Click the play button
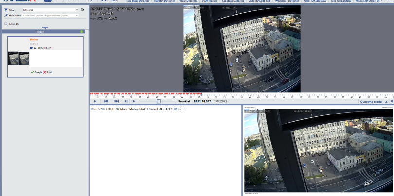The image size is (394, 196). point(95,101)
